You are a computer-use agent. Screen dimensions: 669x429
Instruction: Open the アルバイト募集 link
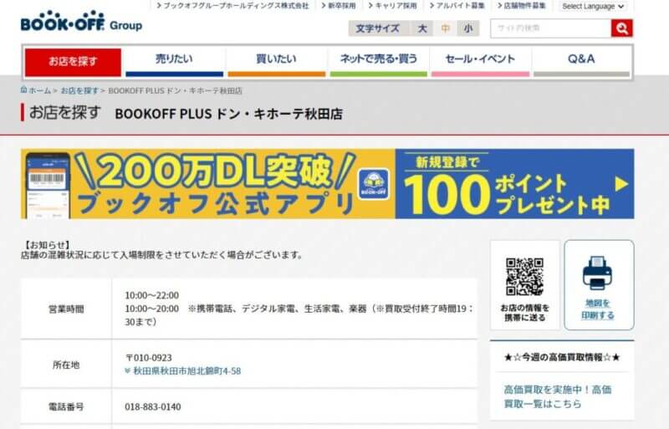[457, 6]
